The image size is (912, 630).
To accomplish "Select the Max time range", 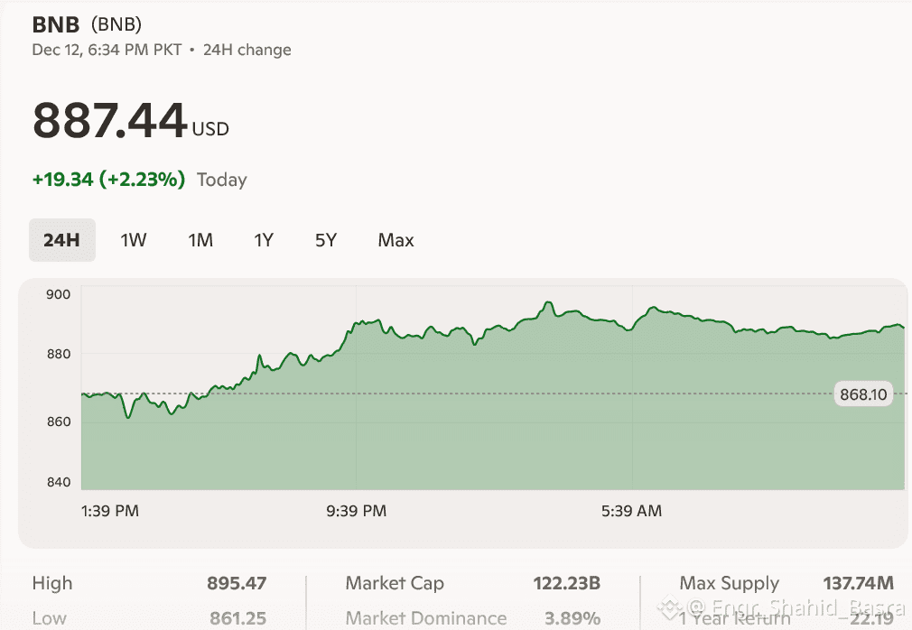I will 396,240.
